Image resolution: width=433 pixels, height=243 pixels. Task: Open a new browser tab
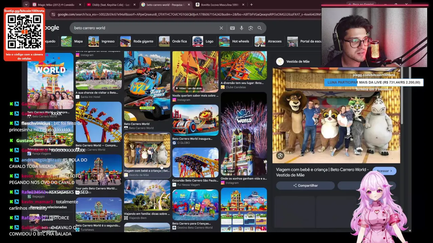pyautogui.click(x=251, y=5)
